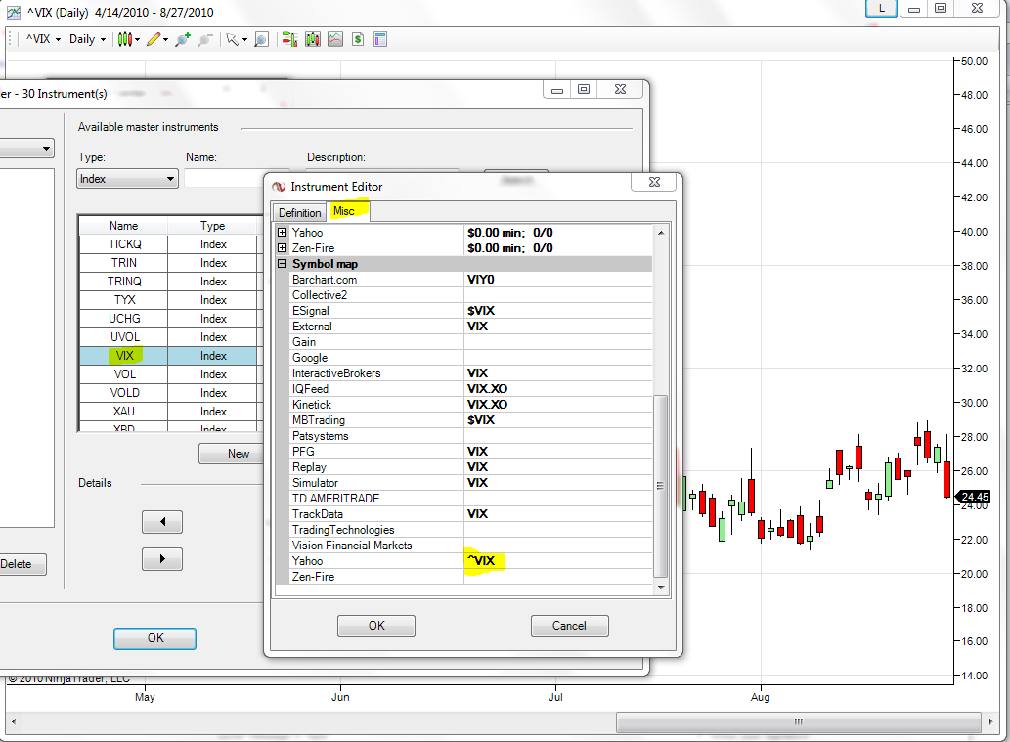Expand the Zen-Fire commission row plus box
The width and height of the screenshot is (1010, 742).
(x=282, y=248)
